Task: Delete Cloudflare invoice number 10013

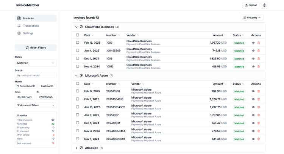Action: (x=259, y=67)
